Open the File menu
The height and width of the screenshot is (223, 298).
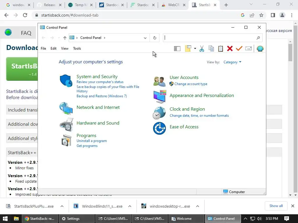pyautogui.click(x=43, y=48)
